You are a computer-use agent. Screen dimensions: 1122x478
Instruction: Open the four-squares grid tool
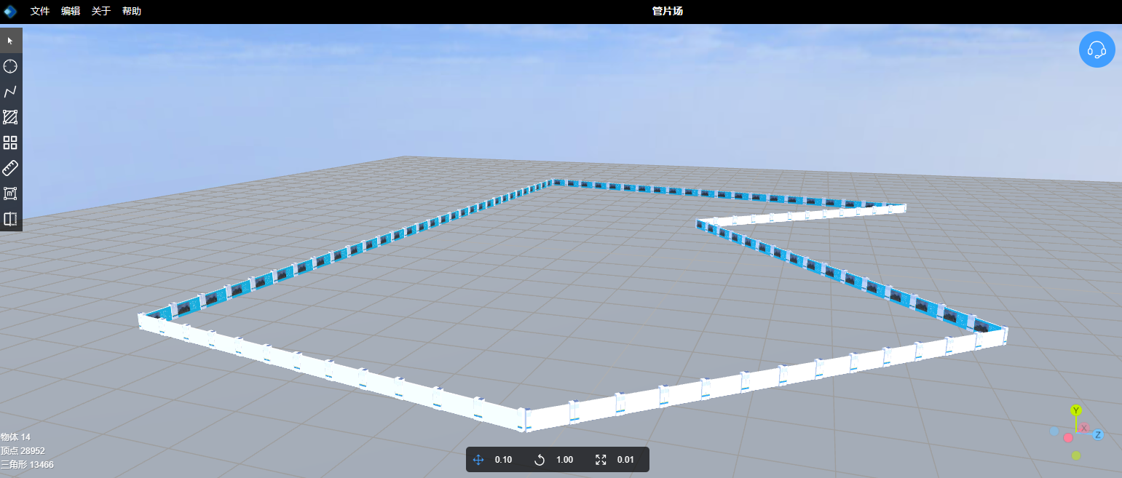[x=11, y=143]
